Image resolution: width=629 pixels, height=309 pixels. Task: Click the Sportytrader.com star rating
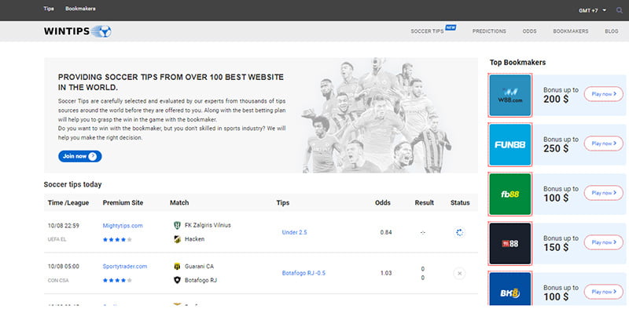point(117,280)
